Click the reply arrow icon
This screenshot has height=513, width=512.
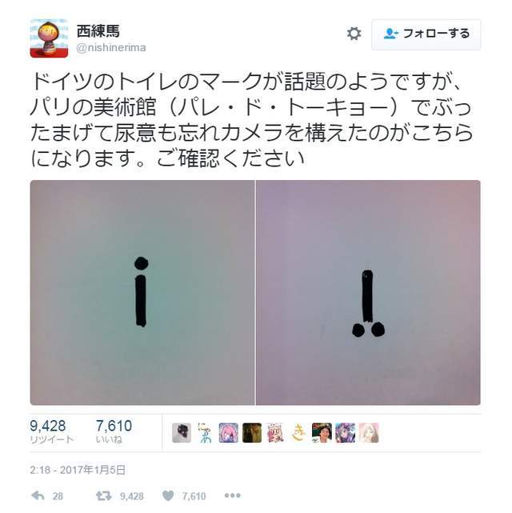pyautogui.click(x=38, y=495)
